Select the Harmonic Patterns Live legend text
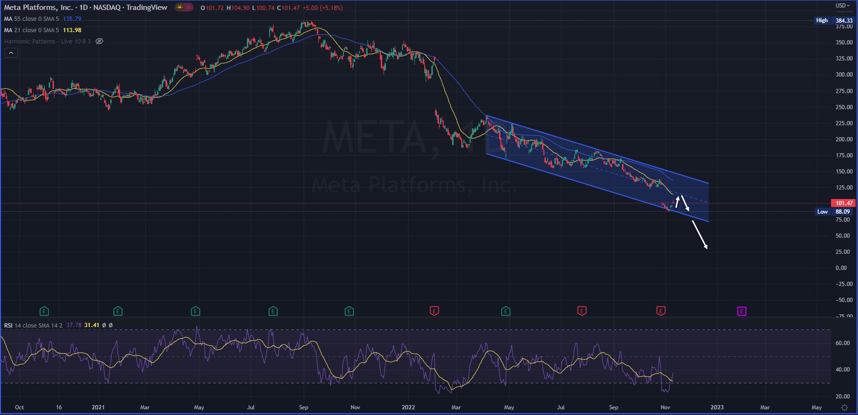Viewport: 858px width, 415px height. coord(47,42)
